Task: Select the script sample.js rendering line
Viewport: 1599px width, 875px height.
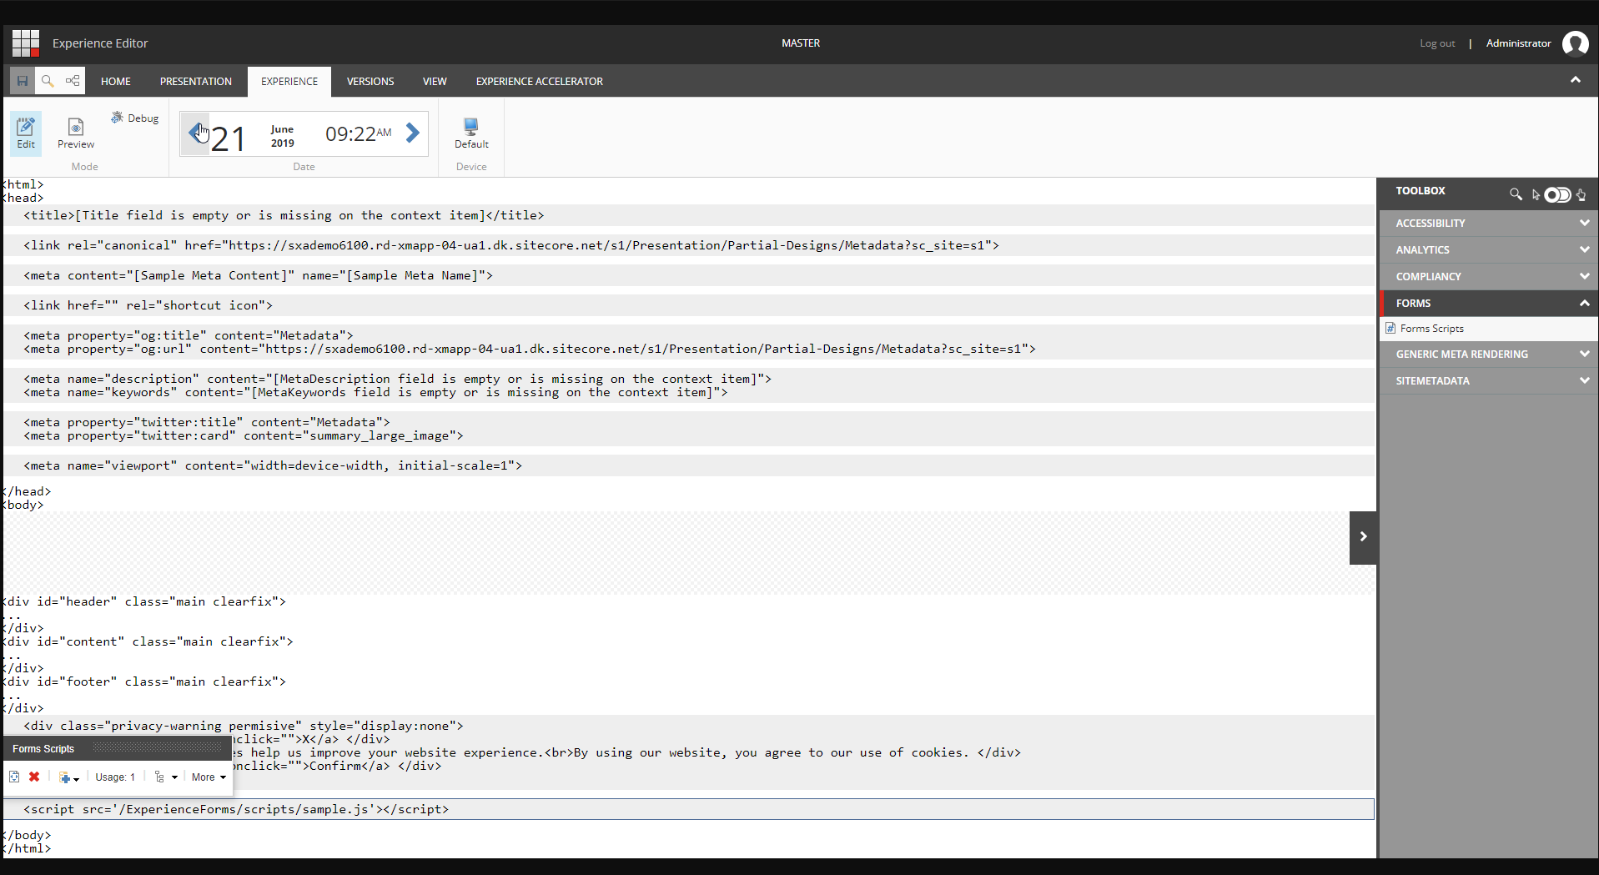Action: (689, 809)
